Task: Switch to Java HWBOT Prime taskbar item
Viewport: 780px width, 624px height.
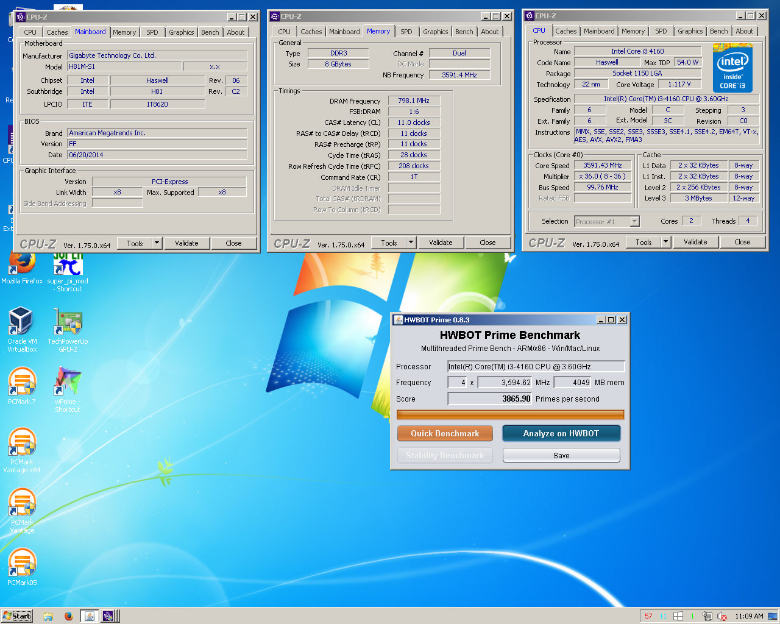Action: coord(89,616)
